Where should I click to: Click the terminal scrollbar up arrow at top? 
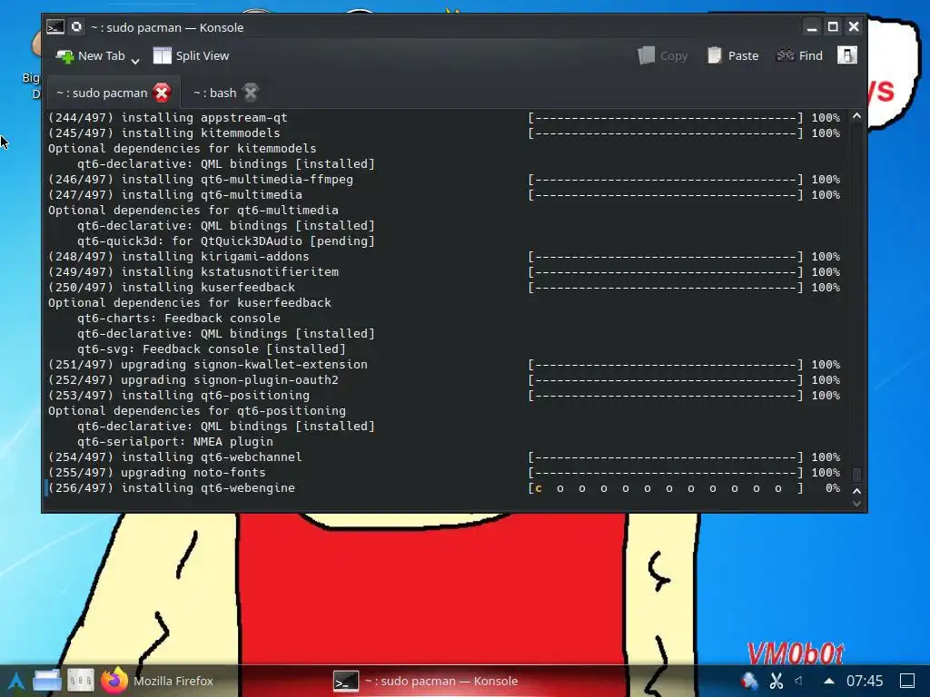[856, 116]
